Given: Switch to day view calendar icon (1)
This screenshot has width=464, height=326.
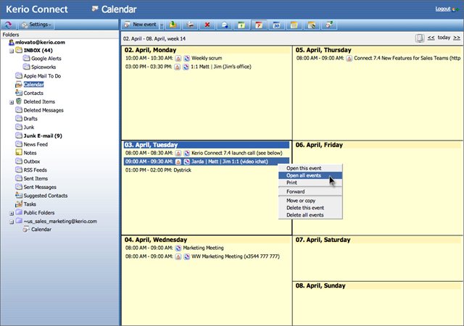Looking at the screenshot, I should pyautogui.click(x=241, y=25).
